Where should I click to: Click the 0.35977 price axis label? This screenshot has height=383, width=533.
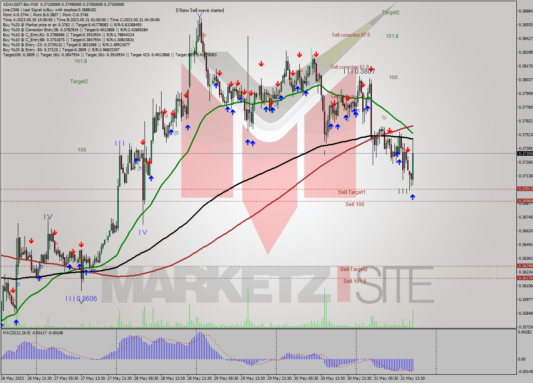pos(525,299)
